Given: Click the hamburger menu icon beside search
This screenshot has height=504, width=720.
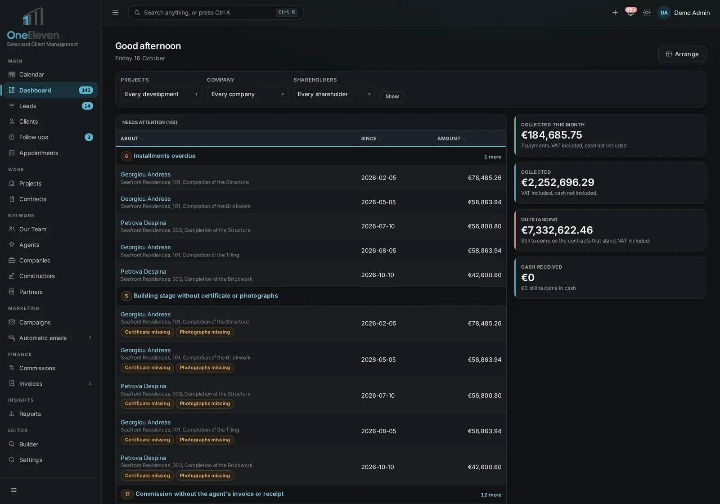Looking at the screenshot, I should coord(115,13).
